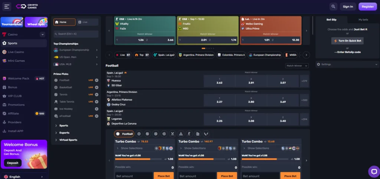This screenshot has width=380, height=179.
Task: Expand the Casino submenu chevron
Action: pyautogui.click(x=43, y=34)
